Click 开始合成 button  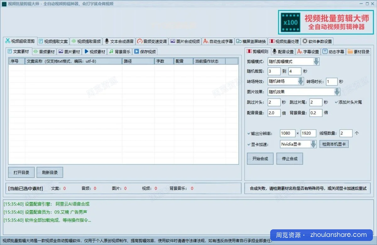[260, 159]
